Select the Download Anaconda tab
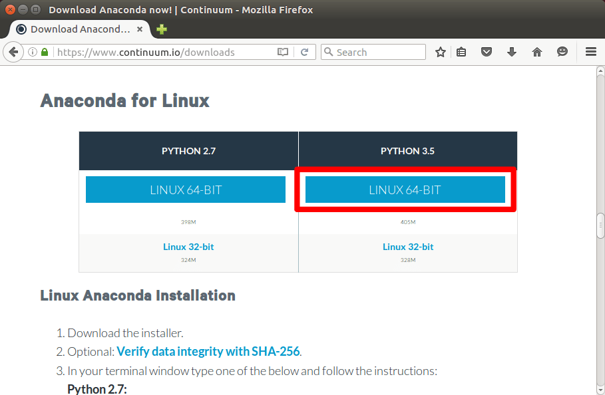The height and width of the screenshot is (395, 605). (81, 29)
